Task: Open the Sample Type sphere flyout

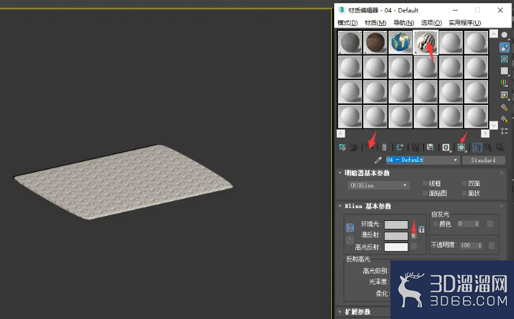Action: pos(505,35)
